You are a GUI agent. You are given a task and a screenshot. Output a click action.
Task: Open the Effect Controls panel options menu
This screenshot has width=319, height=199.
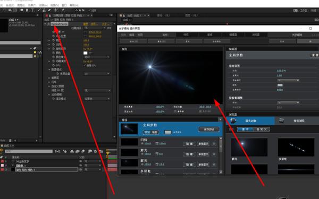click(x=111, y=15)
